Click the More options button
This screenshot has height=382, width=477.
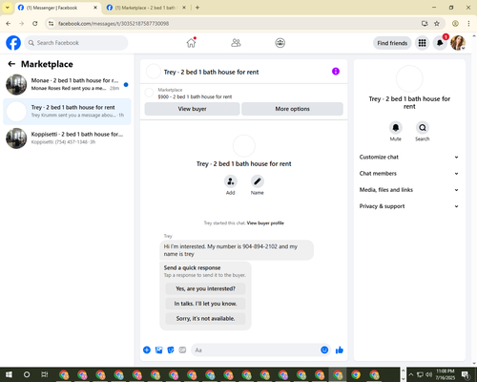(292, 109)
